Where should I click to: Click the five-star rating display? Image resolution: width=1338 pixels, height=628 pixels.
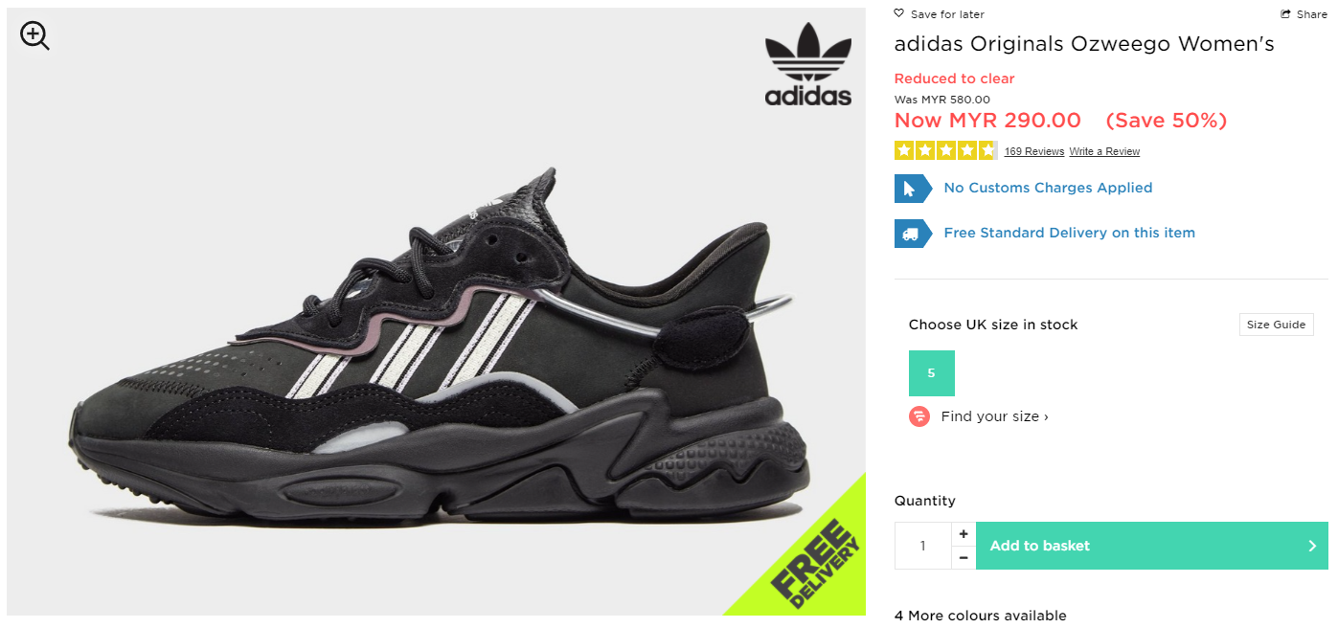(945, 150)
